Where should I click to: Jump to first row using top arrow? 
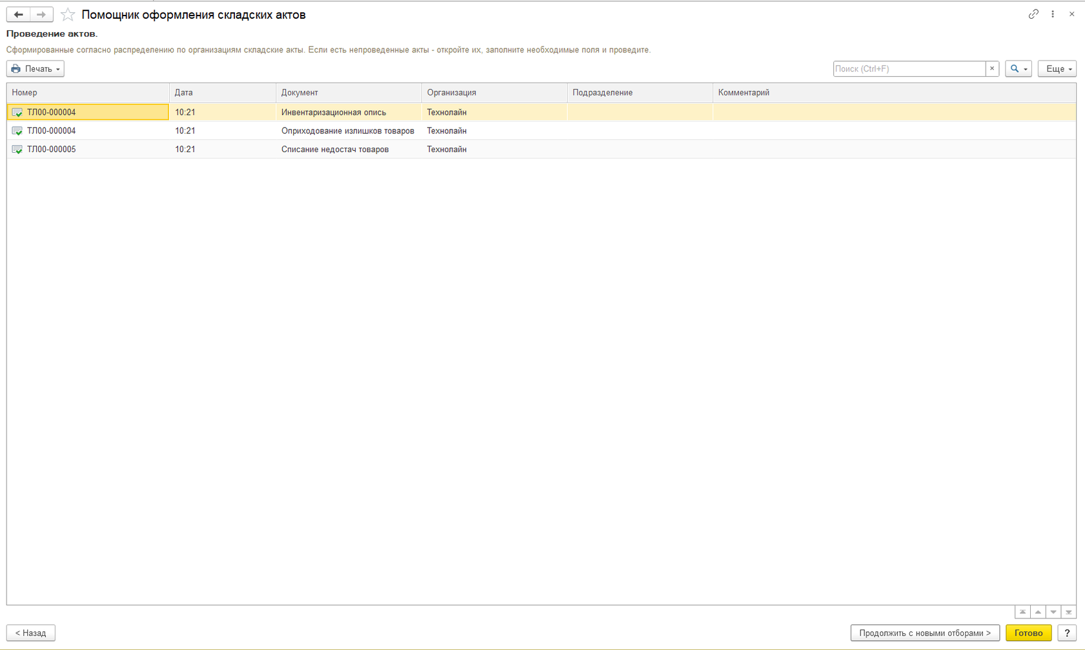point(1022,612)
